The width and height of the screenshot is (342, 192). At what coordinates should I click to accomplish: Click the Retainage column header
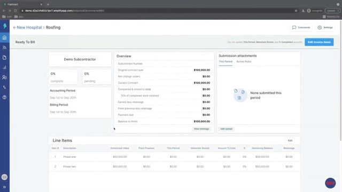(289, 148)
